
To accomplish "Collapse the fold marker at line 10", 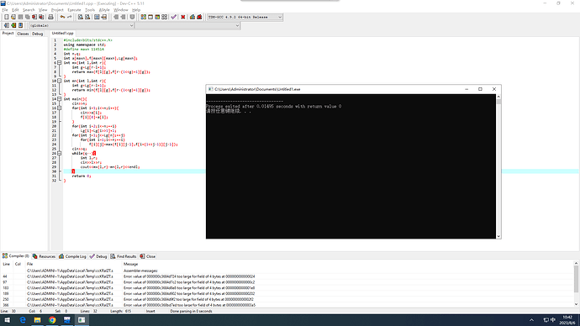I will click(59, 81).
